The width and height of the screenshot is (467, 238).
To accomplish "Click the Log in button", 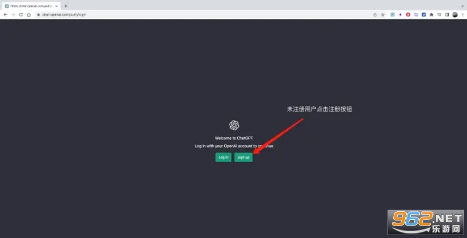I will tap(223, 158).
